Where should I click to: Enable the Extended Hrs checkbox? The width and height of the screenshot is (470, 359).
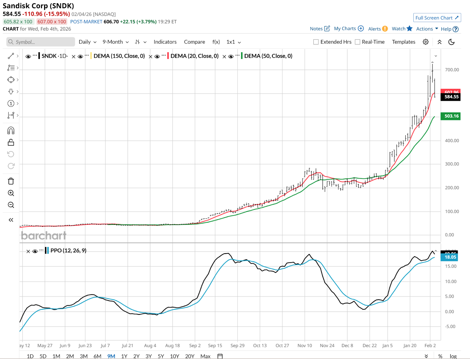coord(316,42)
